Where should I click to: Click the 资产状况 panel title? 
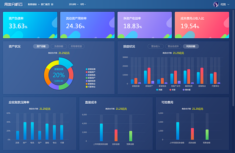15,46
